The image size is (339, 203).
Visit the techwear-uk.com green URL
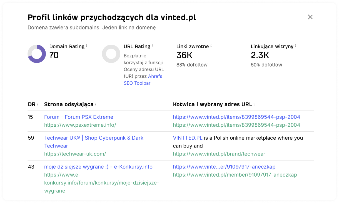75,154
